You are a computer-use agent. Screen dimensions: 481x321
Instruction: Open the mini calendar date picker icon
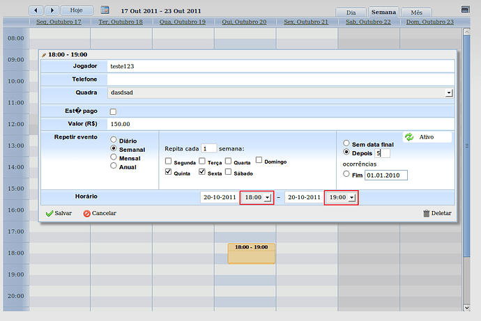point(105,10)
